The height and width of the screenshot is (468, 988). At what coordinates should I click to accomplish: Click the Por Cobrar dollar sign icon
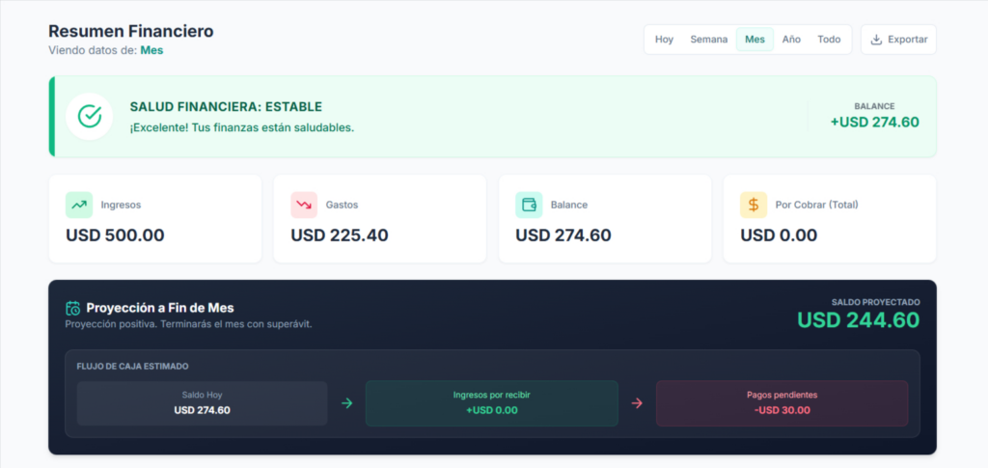(754, 205)
